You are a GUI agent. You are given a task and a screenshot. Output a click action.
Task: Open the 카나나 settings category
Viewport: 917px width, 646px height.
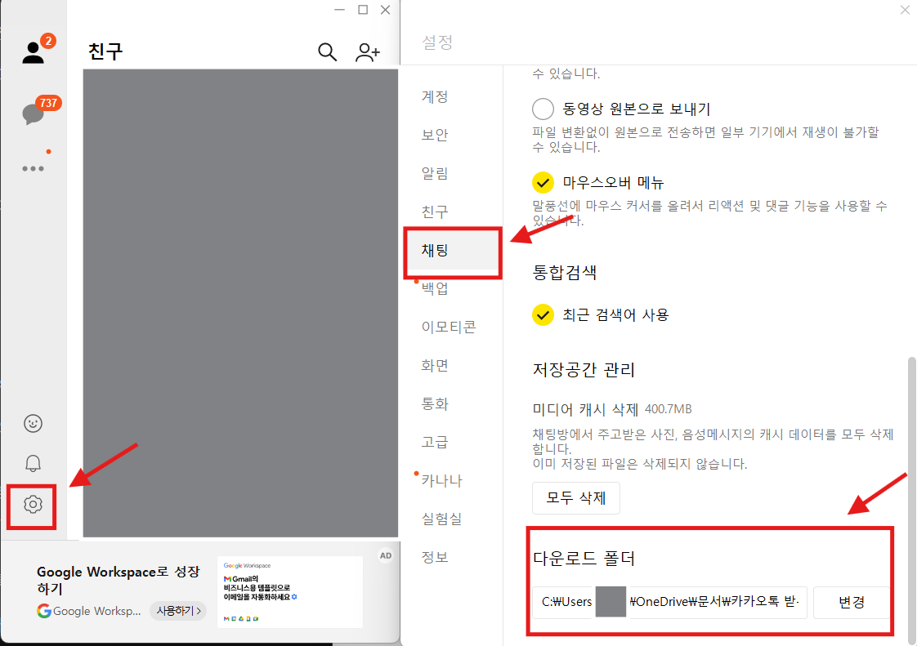[x=442, y=480]
